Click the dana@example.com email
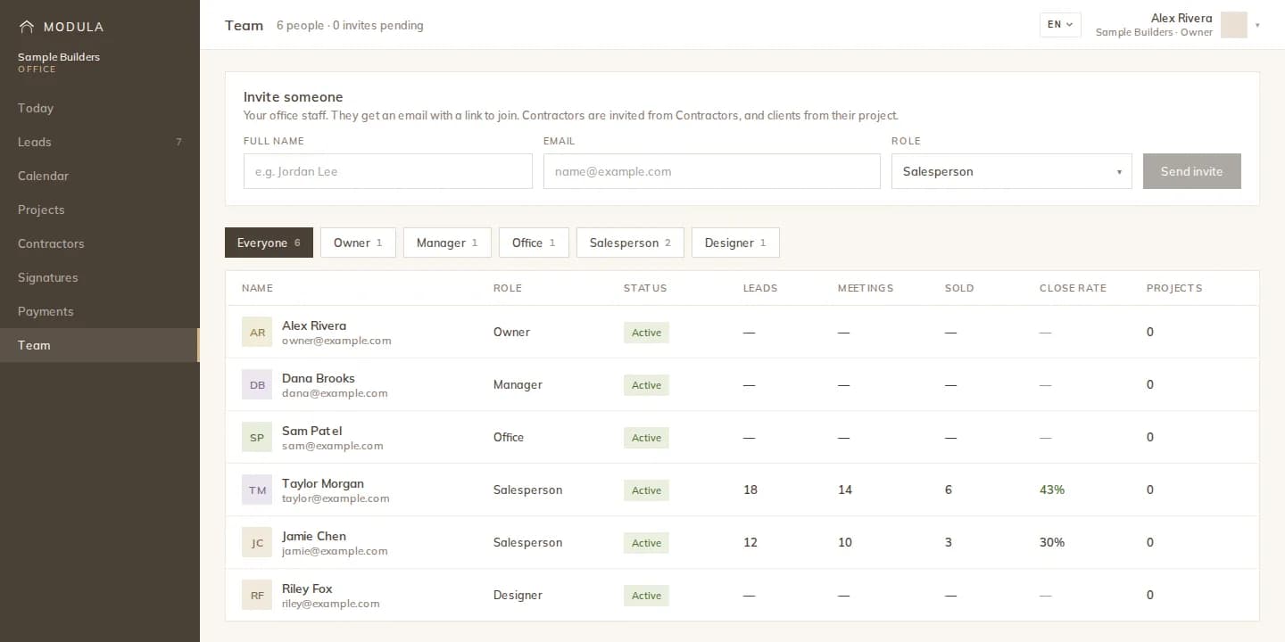The width and height of the screenshot is (1285, 642). coord(335,393)
